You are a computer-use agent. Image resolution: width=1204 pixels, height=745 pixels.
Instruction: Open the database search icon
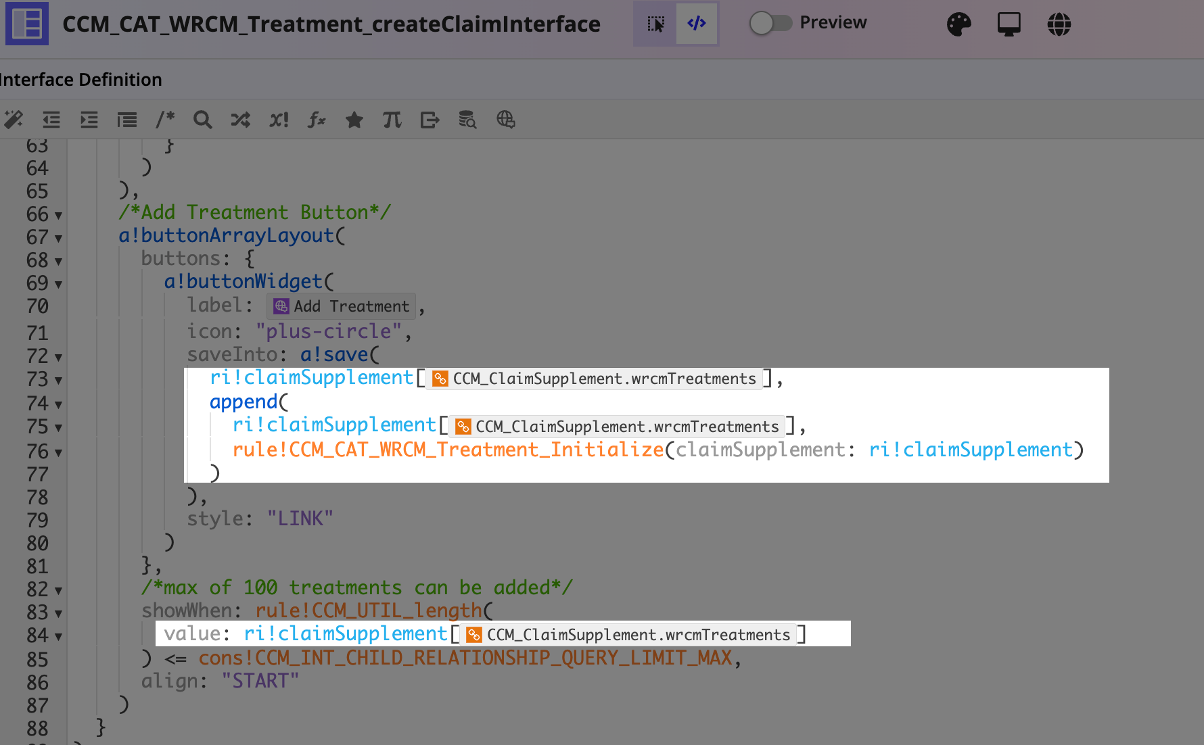coord(467,120)
